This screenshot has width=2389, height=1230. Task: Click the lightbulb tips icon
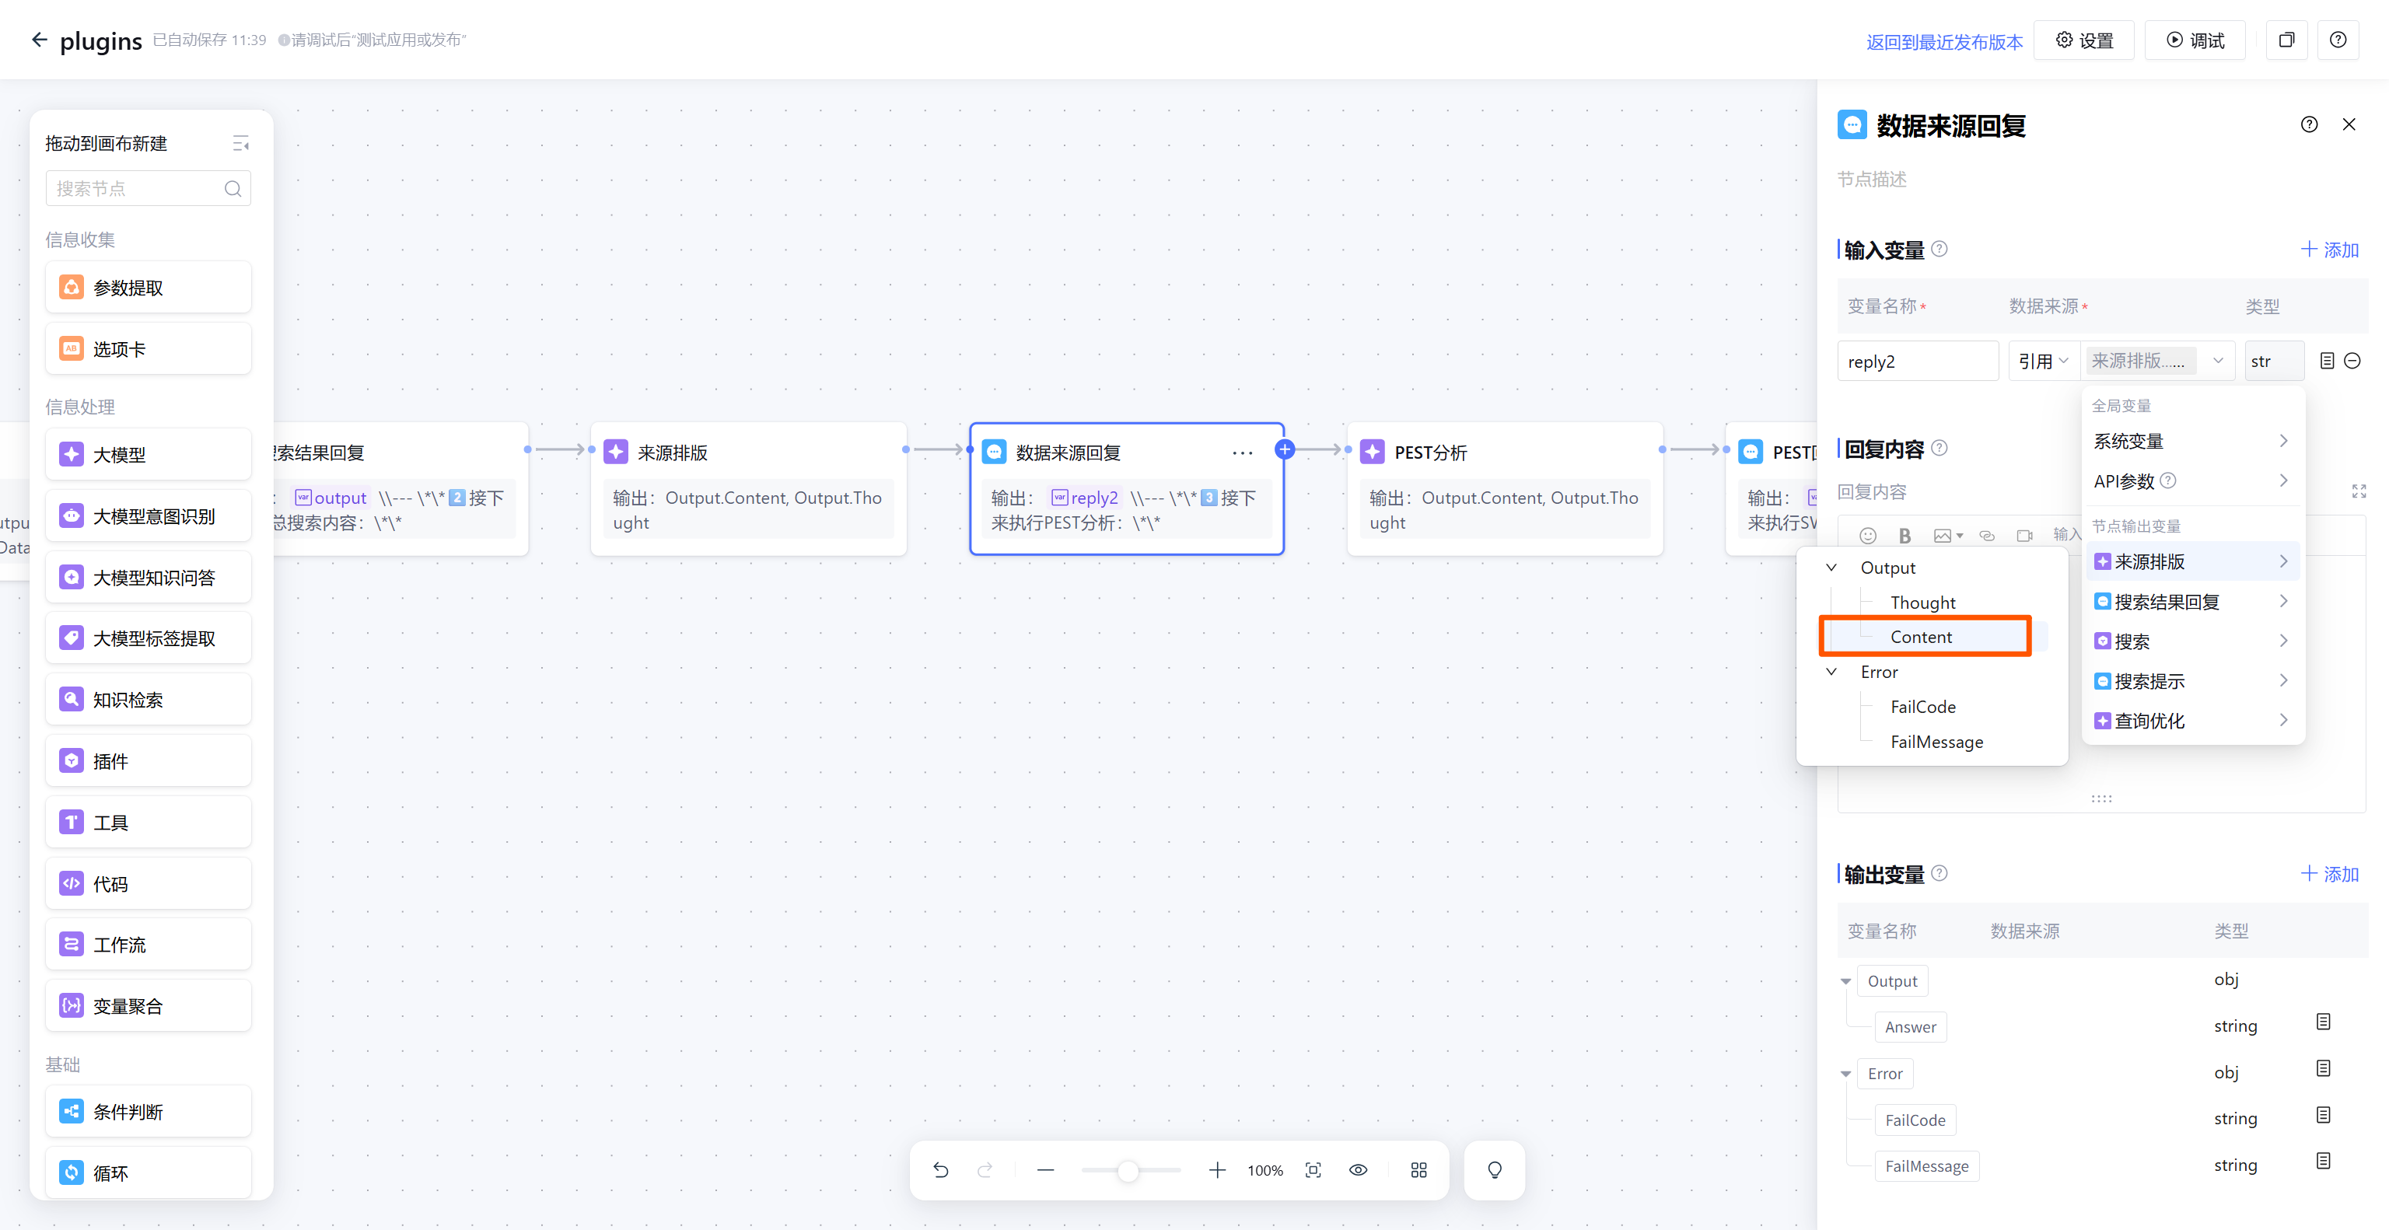1494,1170
